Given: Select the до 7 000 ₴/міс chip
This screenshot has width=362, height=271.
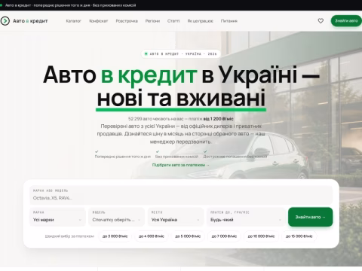Looking at the screenshot, I should [x=224, y=236].
